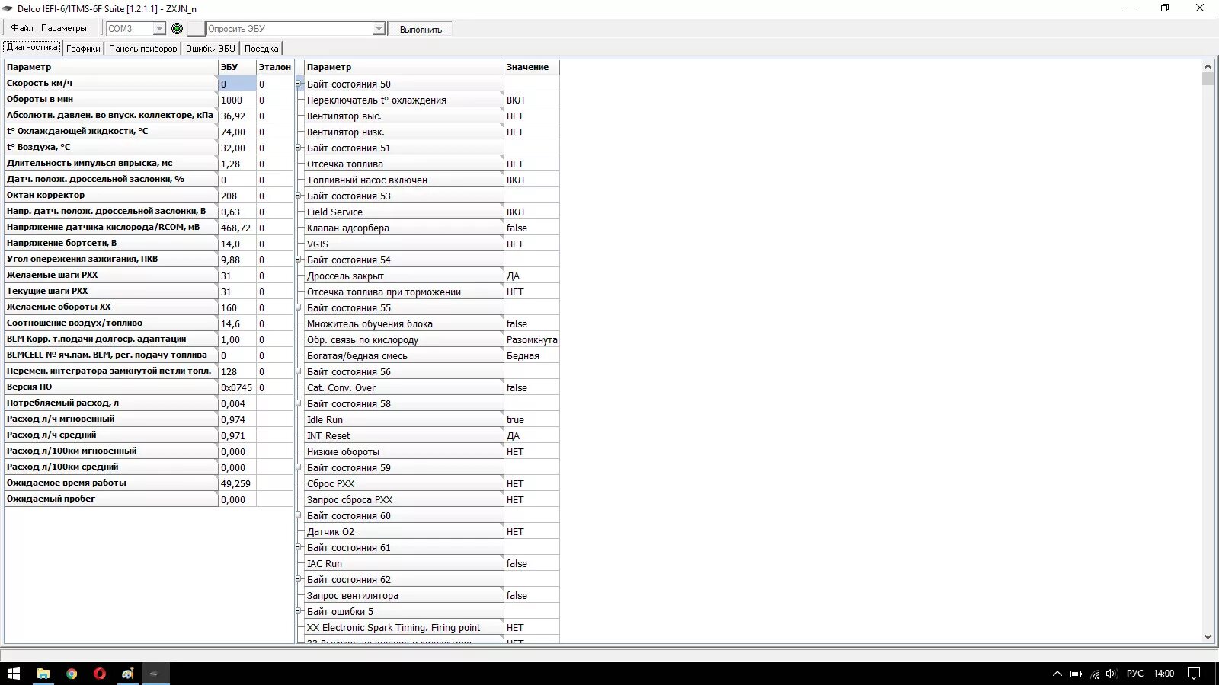Collapse the Байт состояния 51 node
Screen dimensions: 1219x685
[299, 148]
